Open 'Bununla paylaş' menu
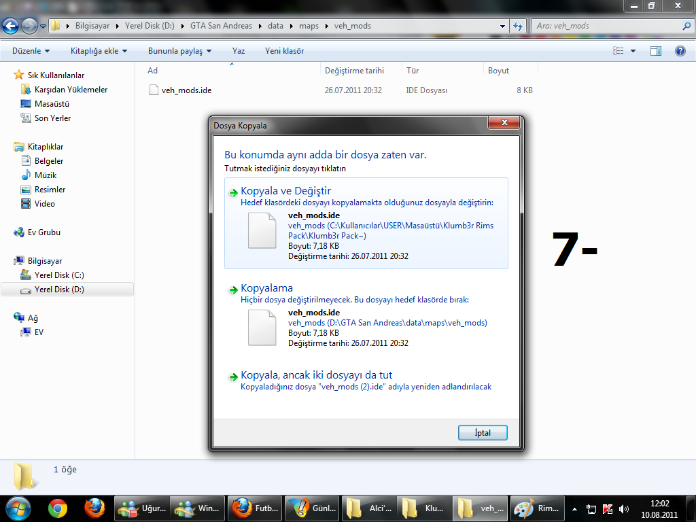Image resolution: width=696 pixels, height=522 pixels. [x=179, y=51]
